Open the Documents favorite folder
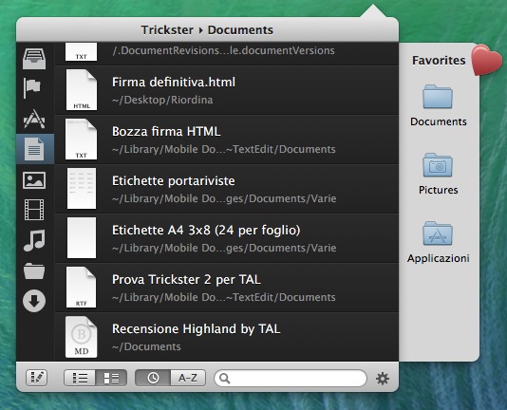Viewport: 507px width, 410px height. pyautogui.click(x=438, y=105)
